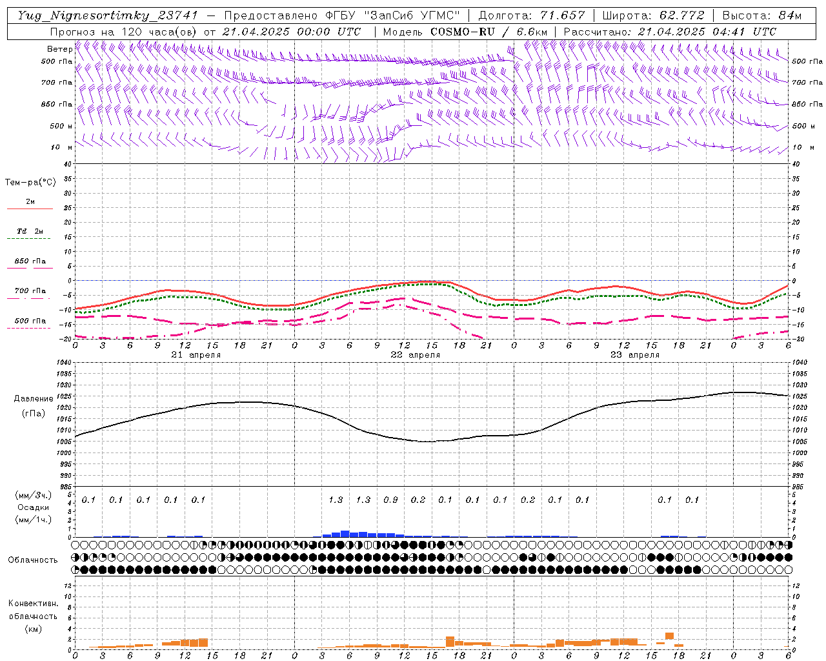Click the 21 апреля date label
Viewport: 826px width, 661px height.
pyautogui.click(x=196, y=355)
